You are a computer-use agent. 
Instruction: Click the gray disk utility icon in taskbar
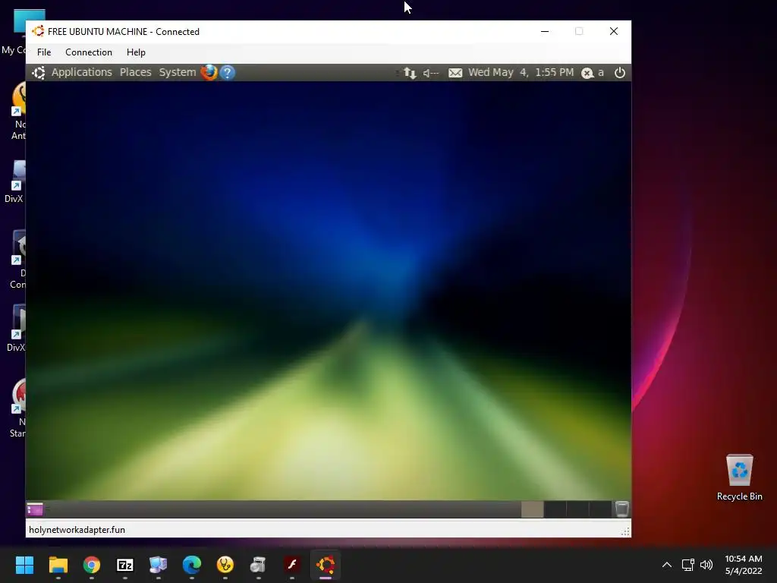(x=258, y=565)
